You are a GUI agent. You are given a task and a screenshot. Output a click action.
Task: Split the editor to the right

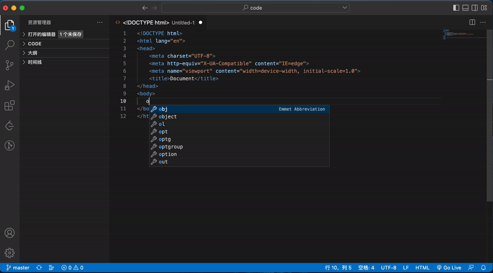tap(472, 22)
